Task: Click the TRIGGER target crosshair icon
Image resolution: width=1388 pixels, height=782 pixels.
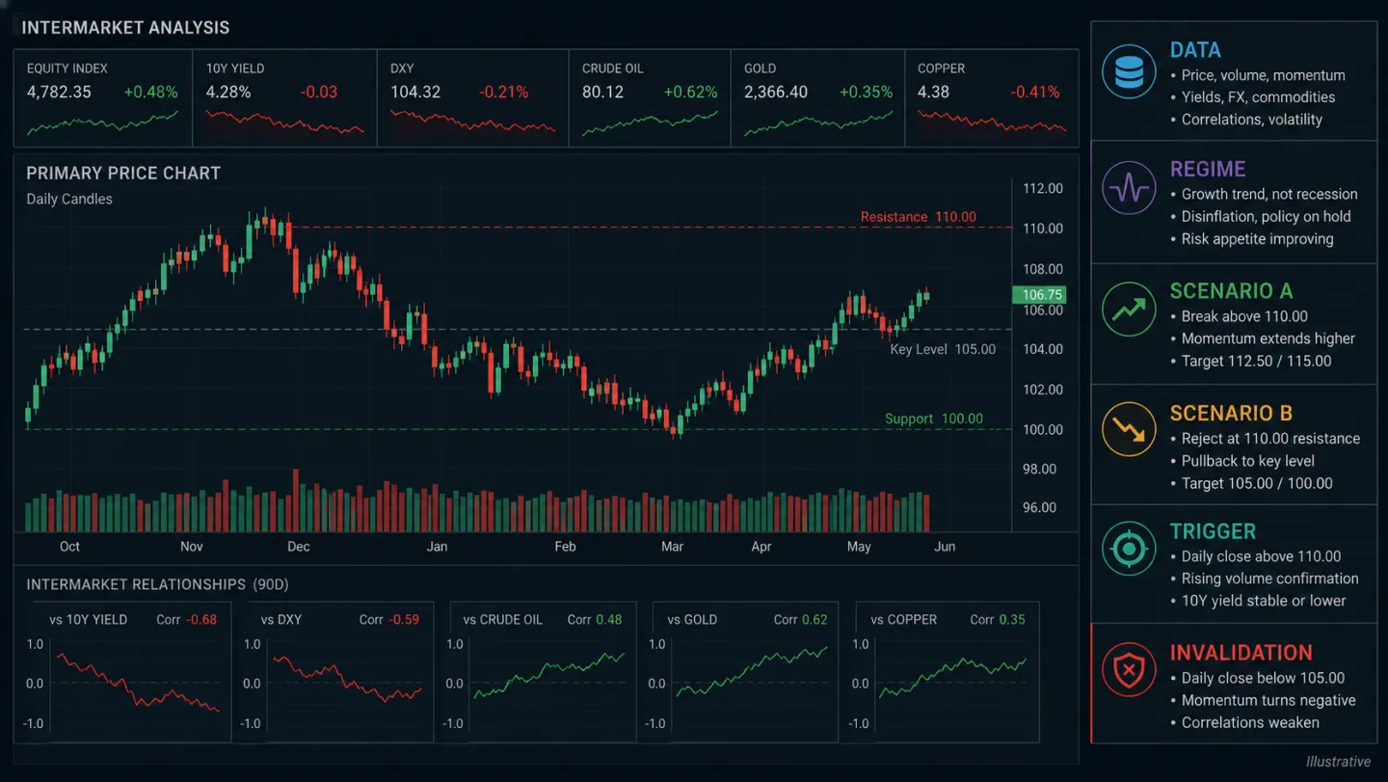Action: click(x=1129, y=550)
